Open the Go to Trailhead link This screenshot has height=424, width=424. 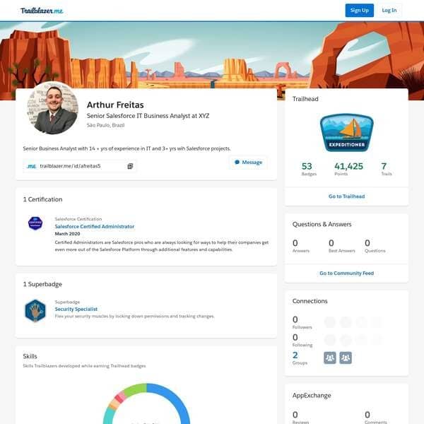click(x=346, y=196)
